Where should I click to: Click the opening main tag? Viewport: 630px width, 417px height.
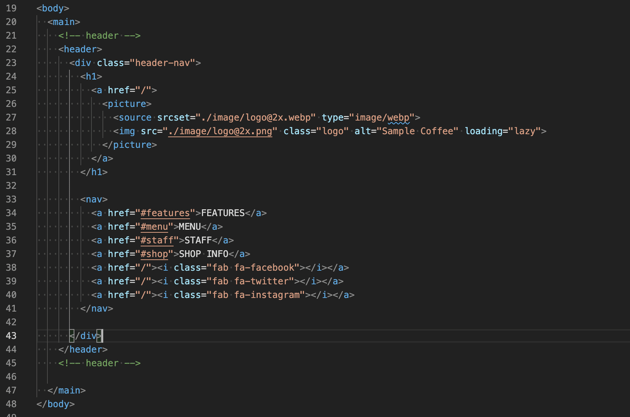(x=64, y=22)
